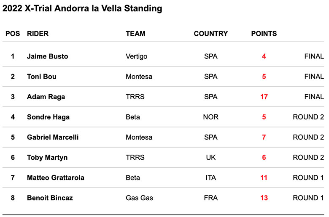This screenshot has width=329, height=217.
Task: Click on Toby Martyn's name
Action: tap(47, 157)
